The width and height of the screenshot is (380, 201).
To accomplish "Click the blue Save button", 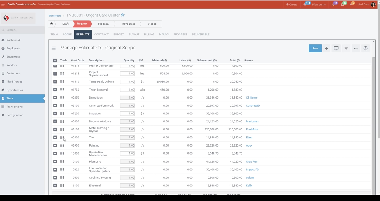I will coord(315,48).
